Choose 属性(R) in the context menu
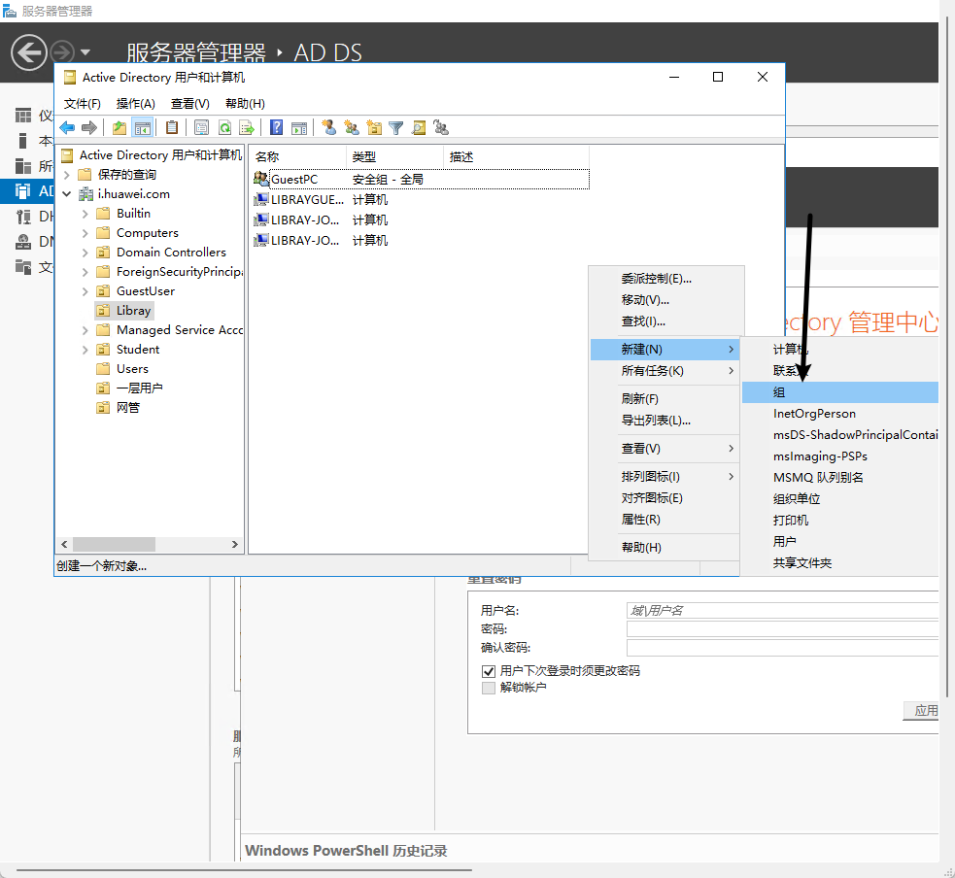The image size is (955, 878). [640, 520]
